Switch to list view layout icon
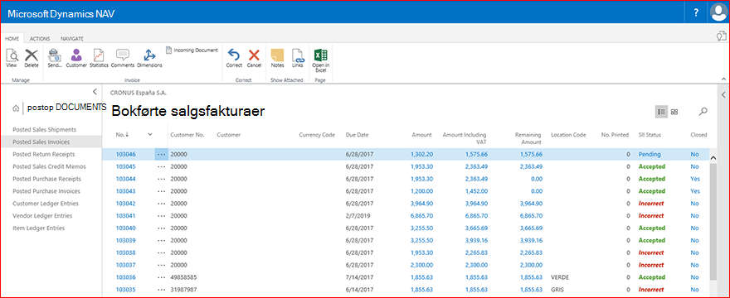 pos(661,112)
